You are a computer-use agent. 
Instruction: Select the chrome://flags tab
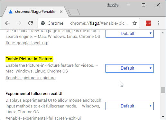coord(35,12)
